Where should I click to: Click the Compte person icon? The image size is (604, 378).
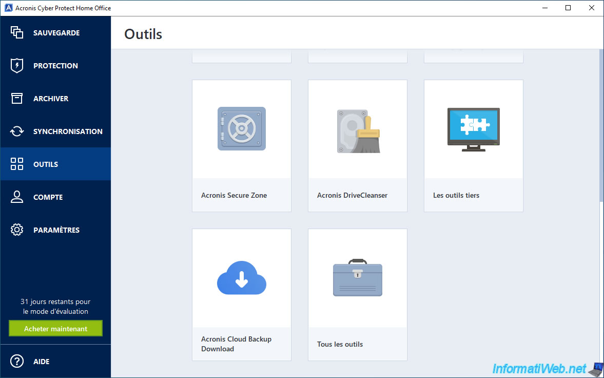(17, 197)
